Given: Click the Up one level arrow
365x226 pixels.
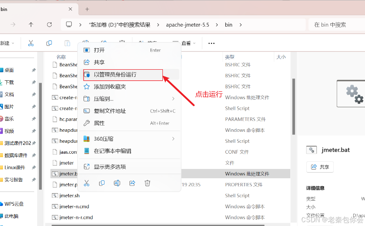Looking at the screenshot, I should click(x=31, y=25).
